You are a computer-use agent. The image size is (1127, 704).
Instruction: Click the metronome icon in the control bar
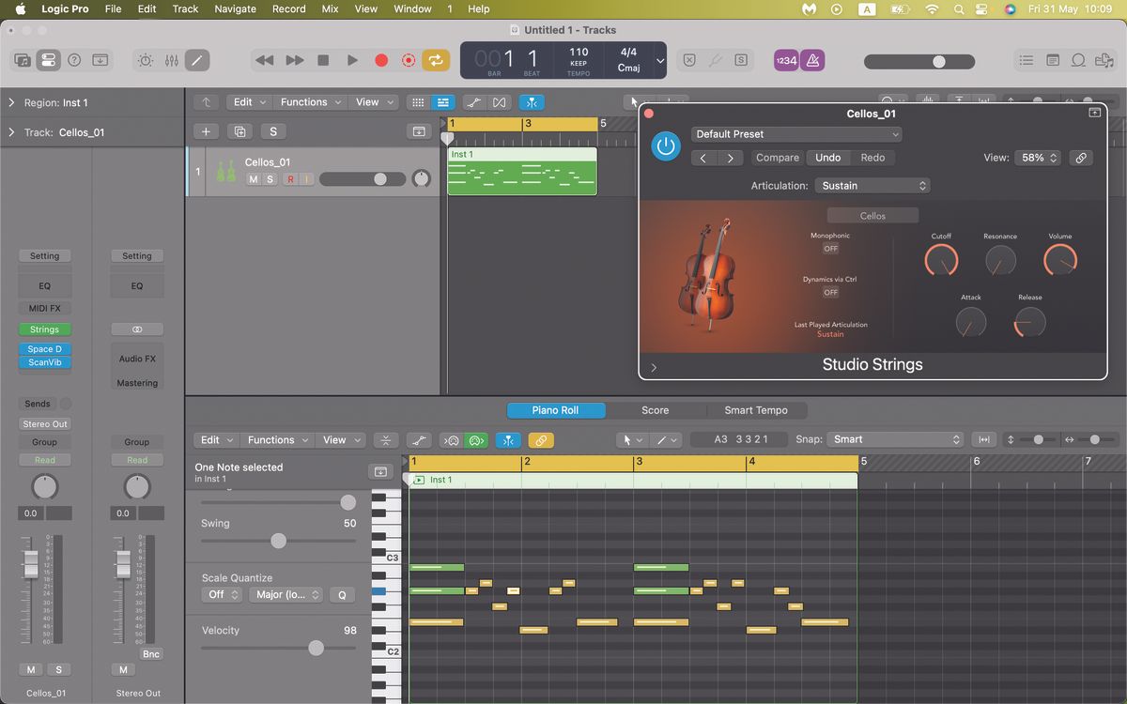tap(813, 59)
